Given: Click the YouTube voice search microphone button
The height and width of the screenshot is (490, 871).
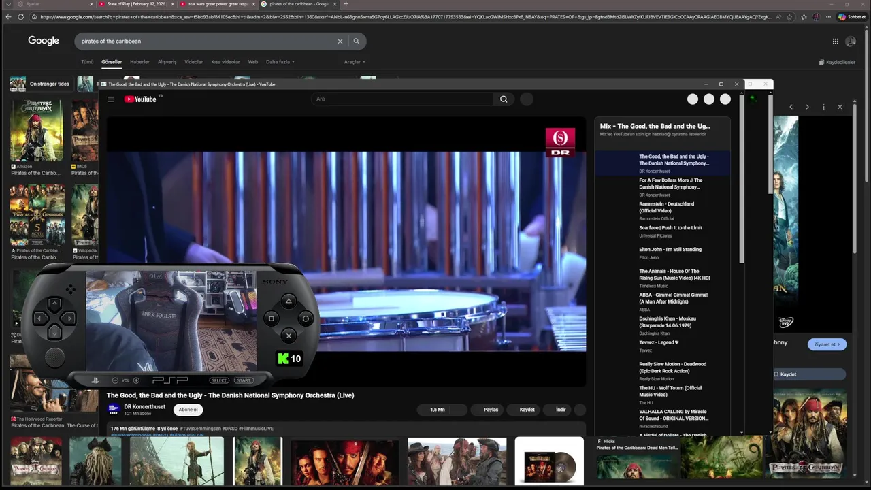Looking at the screenshot, I should [x=527, y=99].
